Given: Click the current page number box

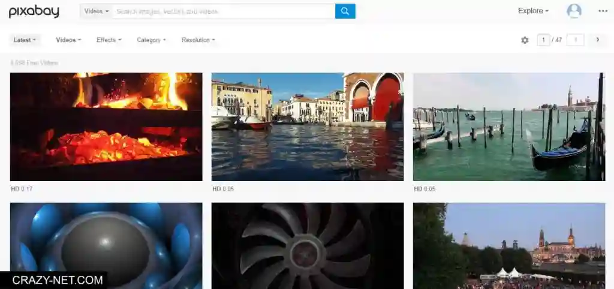Looking at the screenshot, I should click(543, 40).
